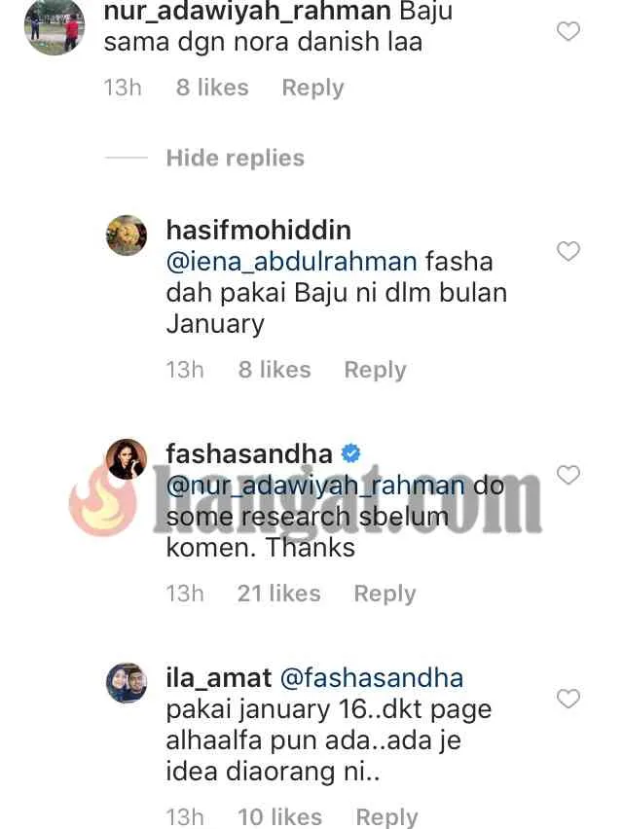Open fashasandha's profile avatar
Image resolution: width=623 pixels, height=829 pixels.
127,459
